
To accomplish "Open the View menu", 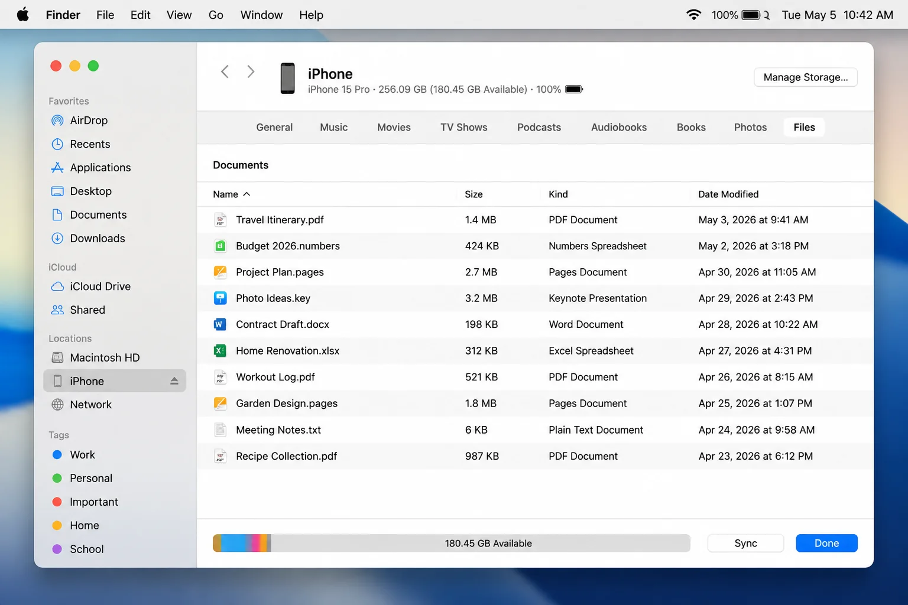I will [179, 15].
